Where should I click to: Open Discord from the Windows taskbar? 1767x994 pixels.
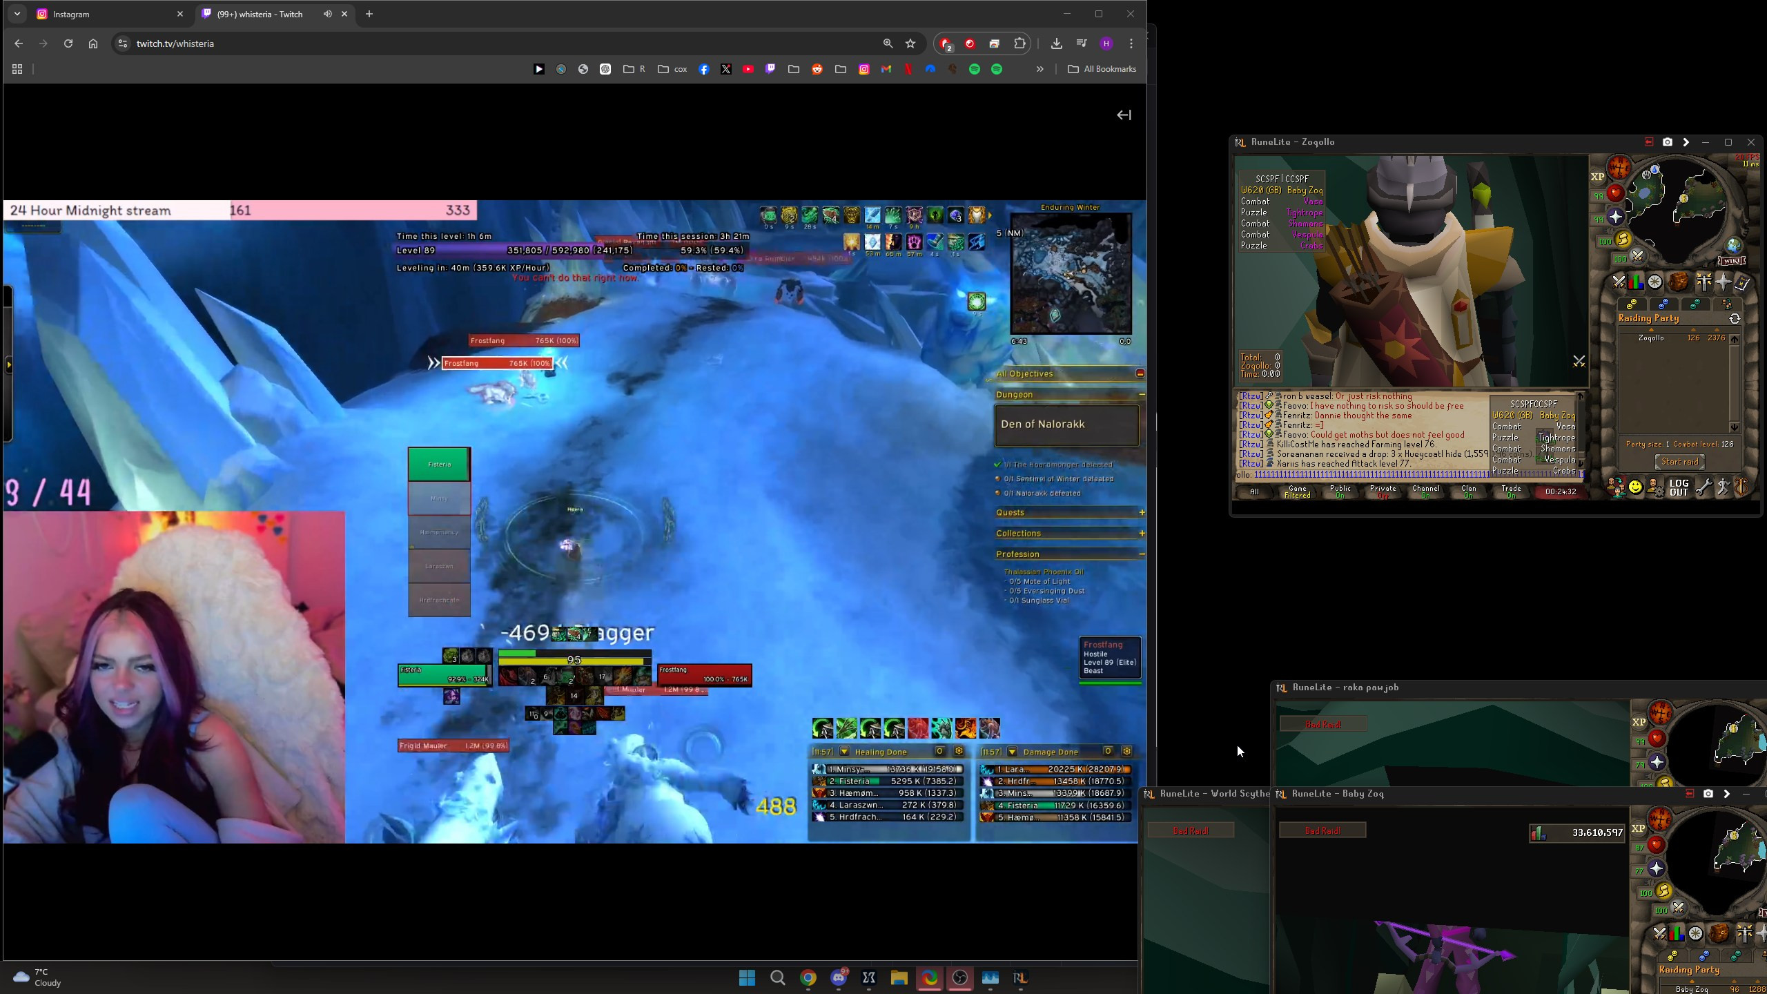(839, 977)
